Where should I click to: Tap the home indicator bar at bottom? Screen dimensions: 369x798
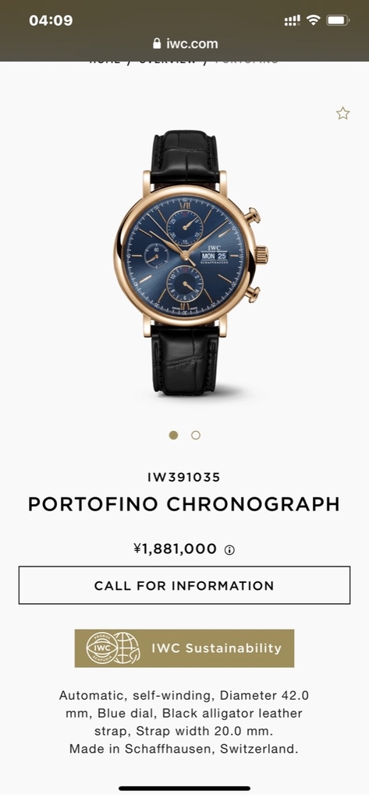[x=184, y=789]
